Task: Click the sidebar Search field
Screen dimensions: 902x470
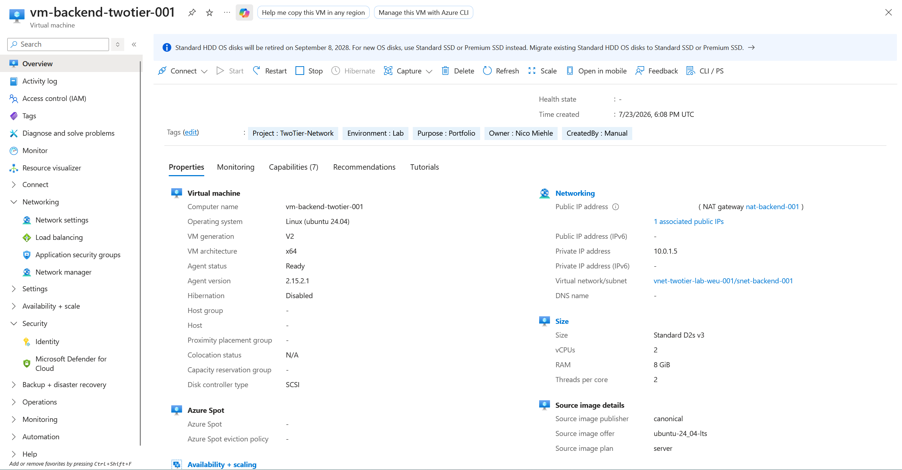Action: [58, 45]
